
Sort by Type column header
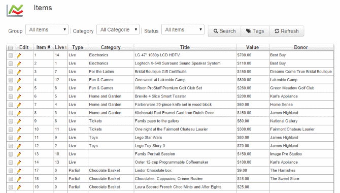point(78,47)
